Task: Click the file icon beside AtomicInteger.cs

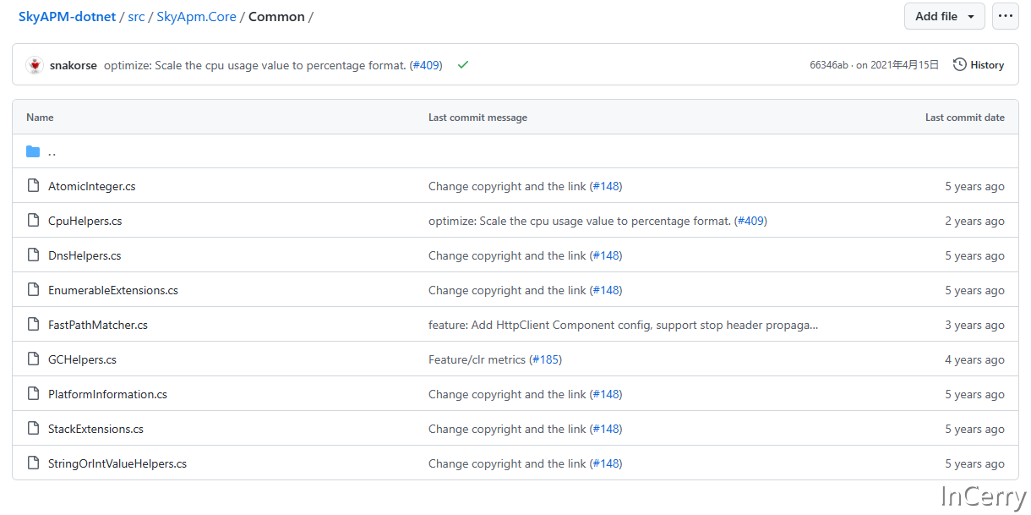Action: point(34,186)
